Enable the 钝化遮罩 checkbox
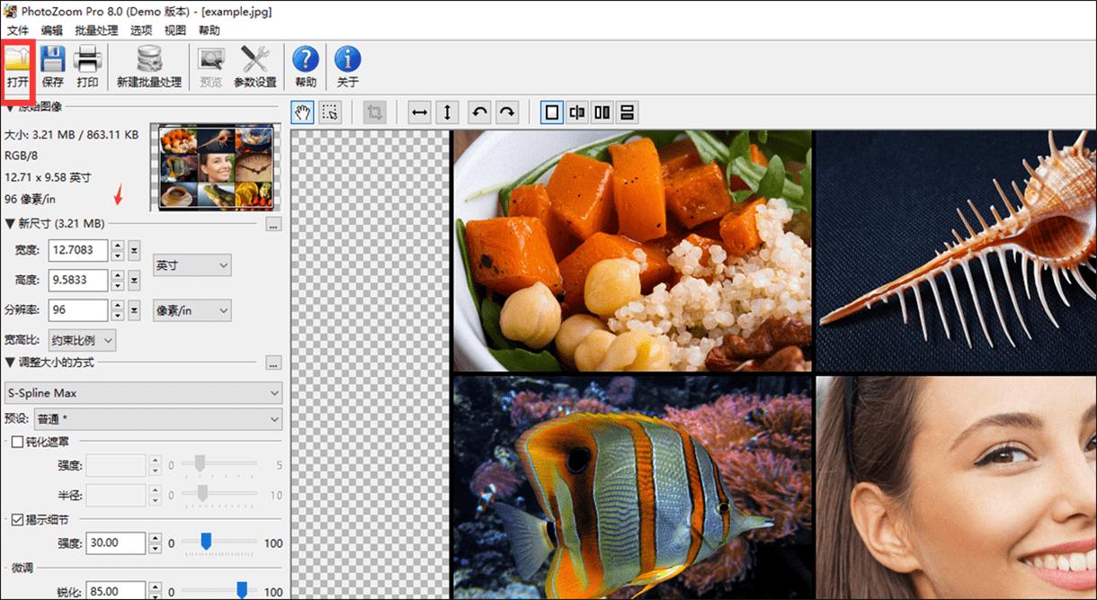The height and width of the screenshot is (600, 1097). click(x=17, y=442)
